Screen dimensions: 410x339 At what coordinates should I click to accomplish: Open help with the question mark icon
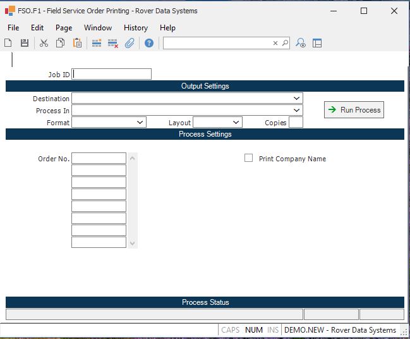(149, 43)
